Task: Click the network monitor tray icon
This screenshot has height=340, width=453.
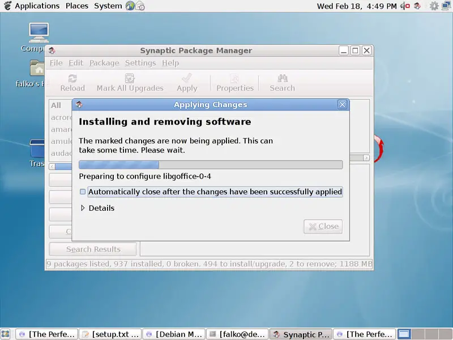Action: (x=447, y=6)
